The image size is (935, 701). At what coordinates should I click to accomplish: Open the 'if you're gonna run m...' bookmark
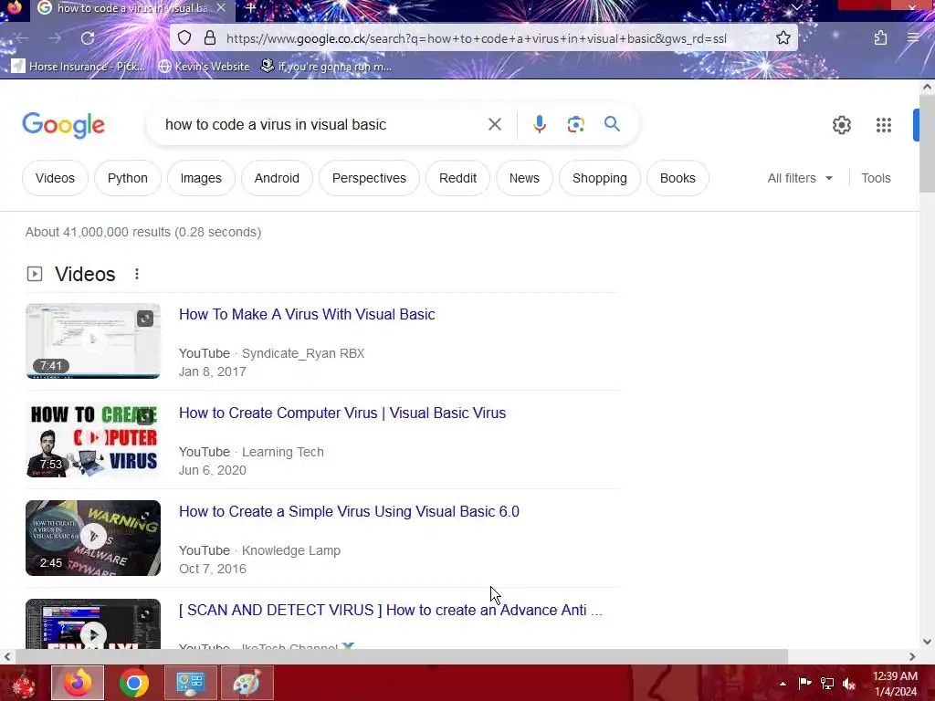coord(326,66)
